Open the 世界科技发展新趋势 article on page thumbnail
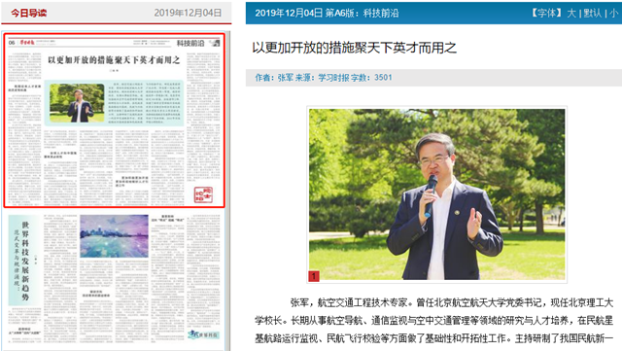The width and height of the screenshot is (622, 351). click(x=25, y=261)
